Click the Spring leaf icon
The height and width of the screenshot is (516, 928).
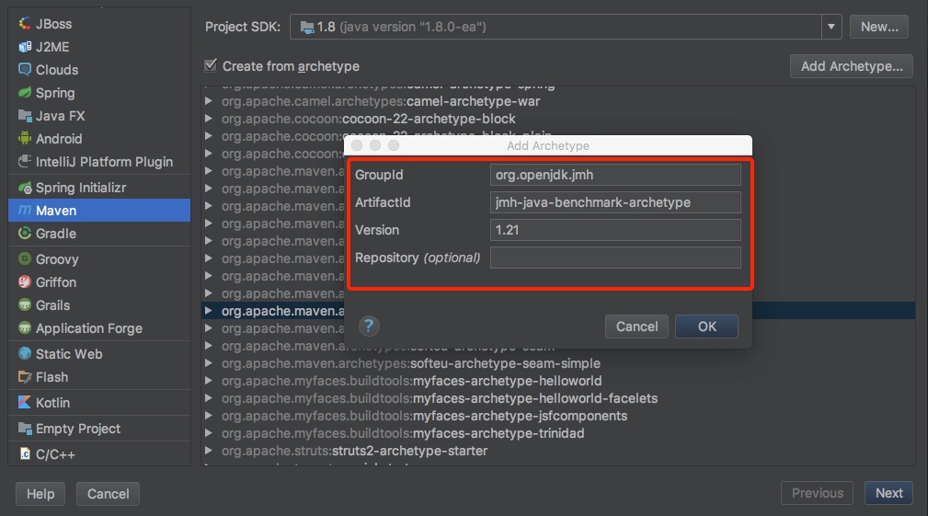pos(24,93)
